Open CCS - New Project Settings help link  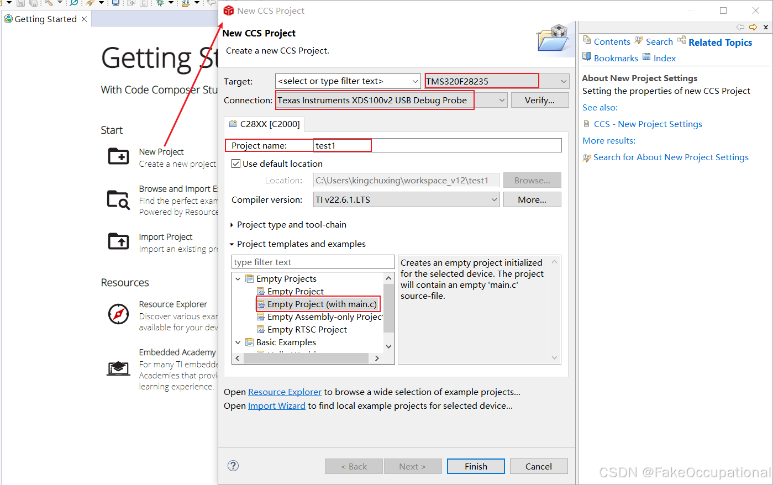[x=648, y=124]
